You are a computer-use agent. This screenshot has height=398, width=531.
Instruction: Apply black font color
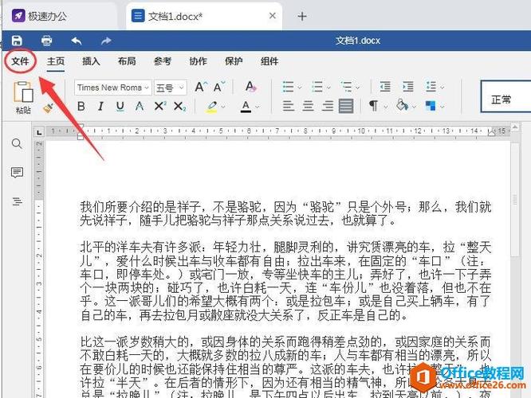tap(246, 107)
